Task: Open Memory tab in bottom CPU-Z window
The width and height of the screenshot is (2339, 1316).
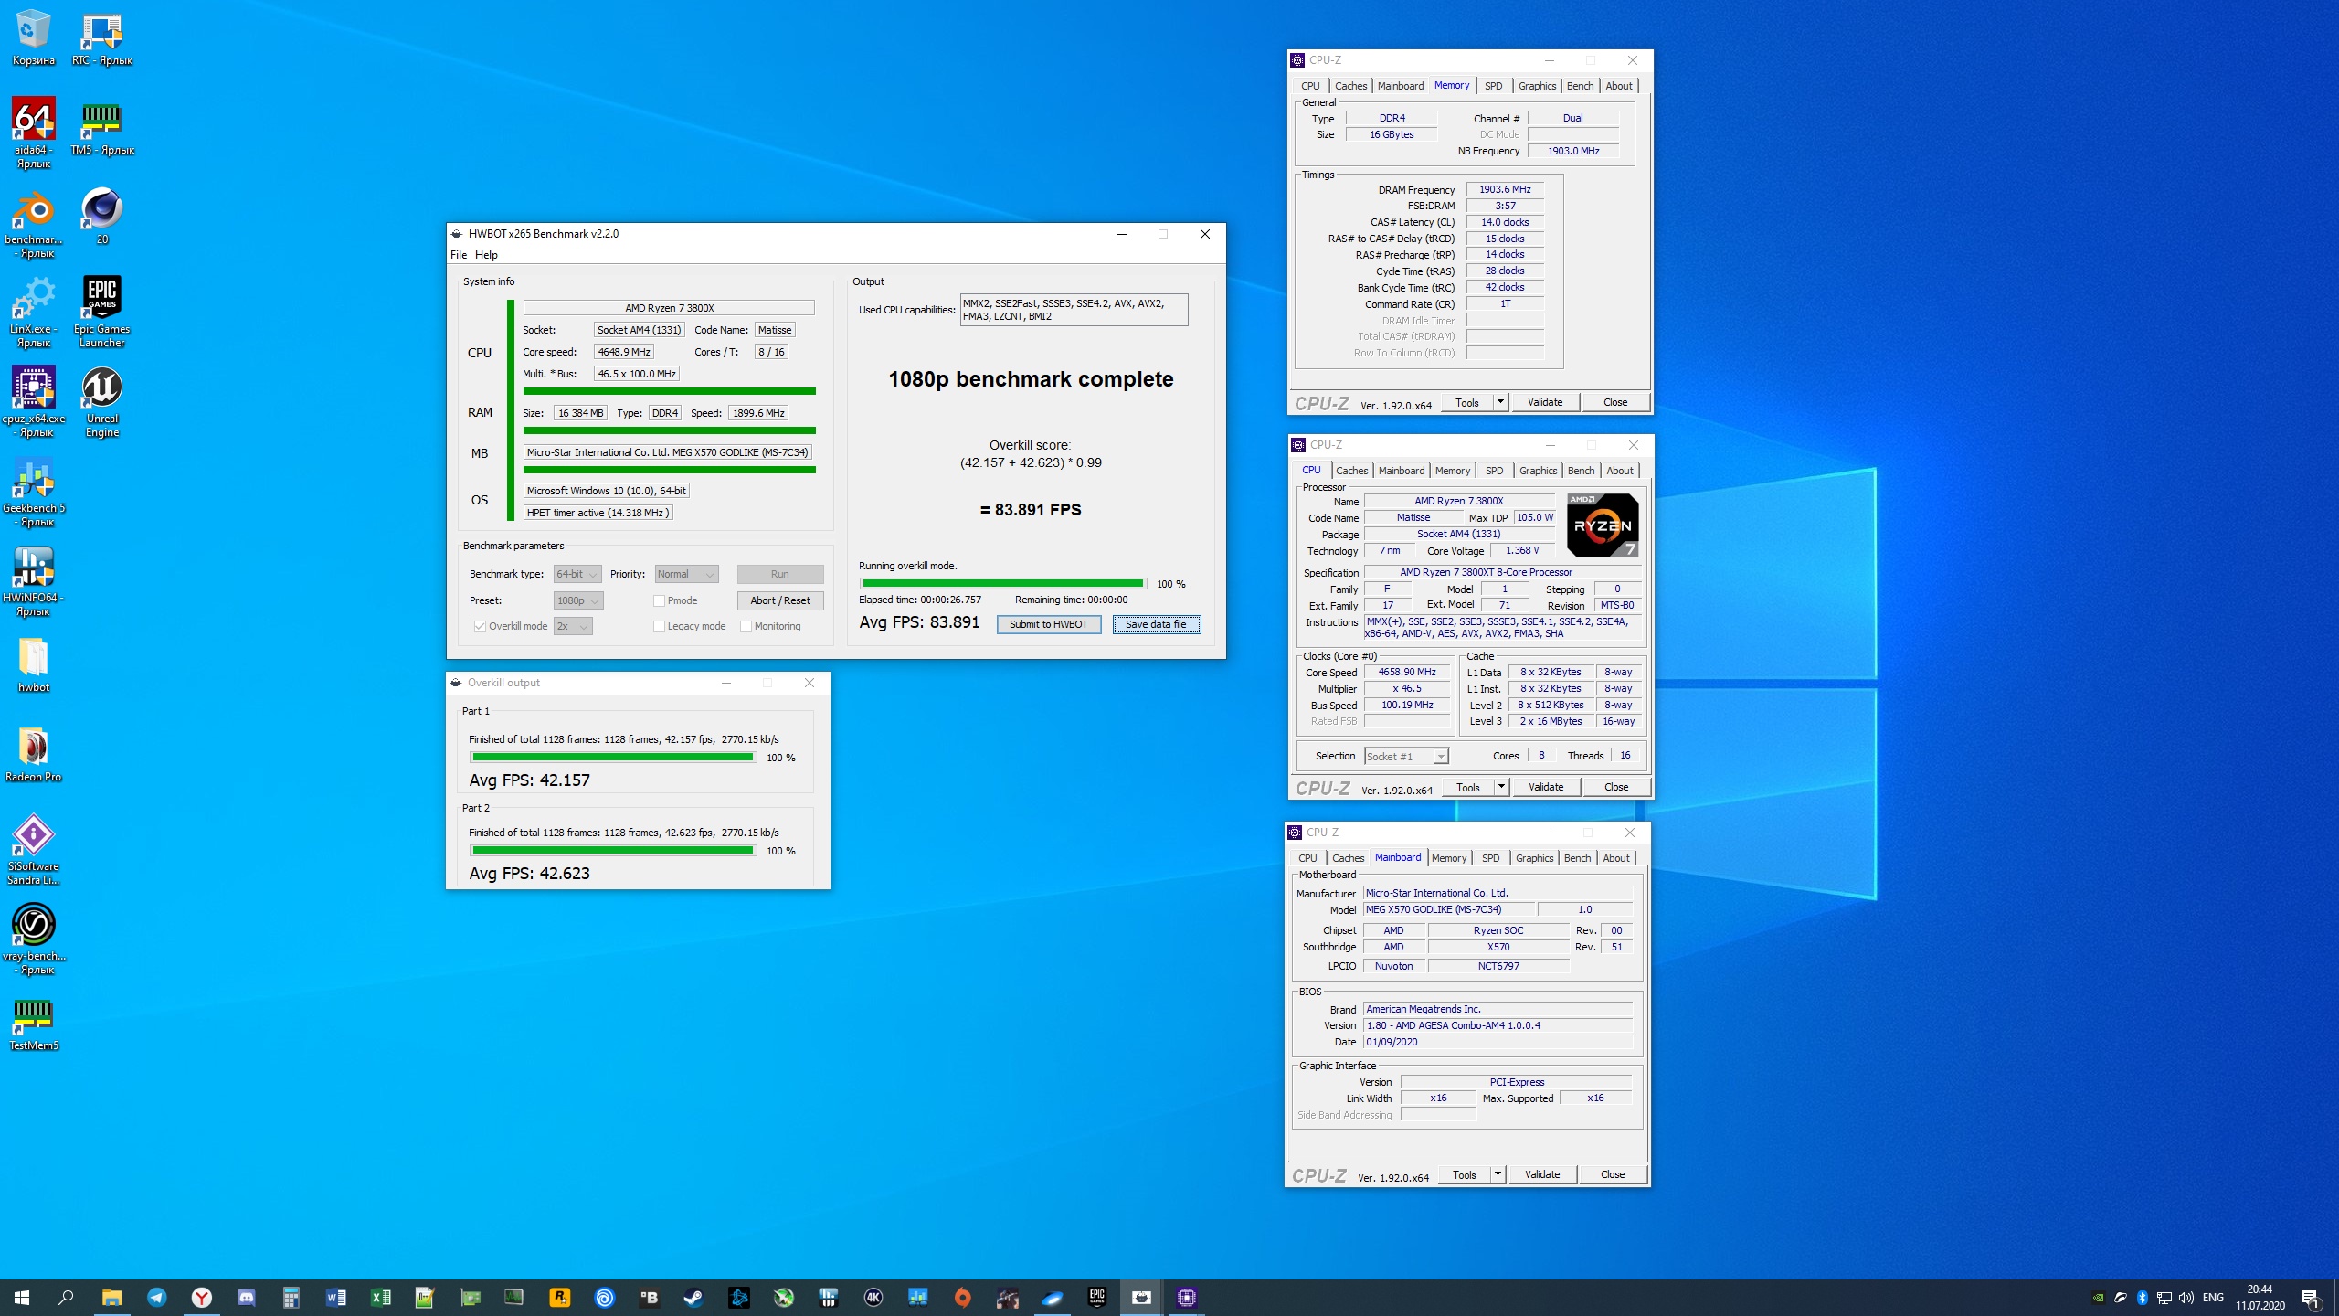Action: point(1448,858)
